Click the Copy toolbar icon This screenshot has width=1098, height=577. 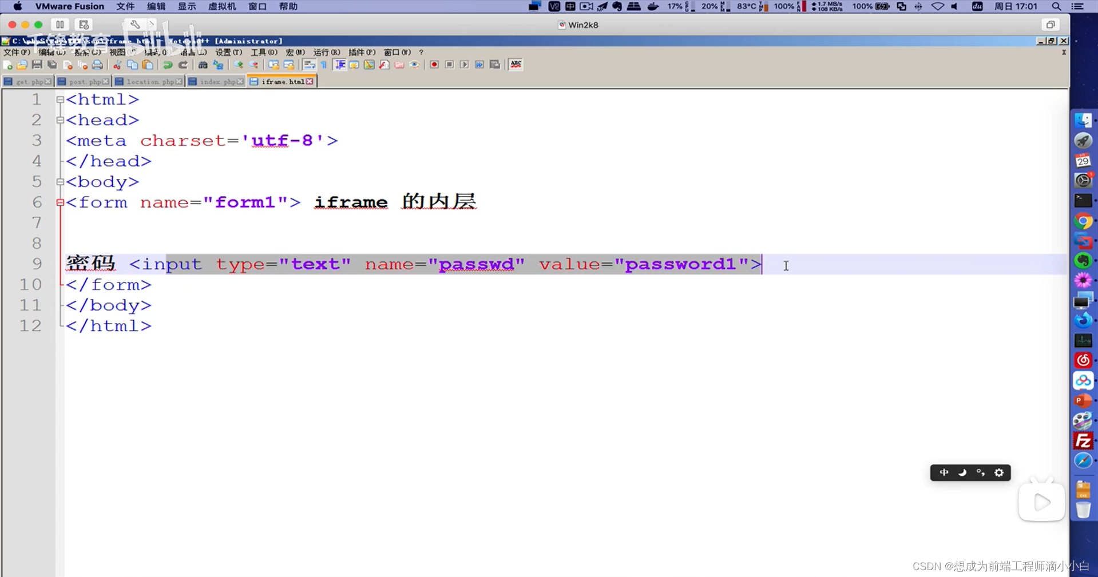click(132, 65)
